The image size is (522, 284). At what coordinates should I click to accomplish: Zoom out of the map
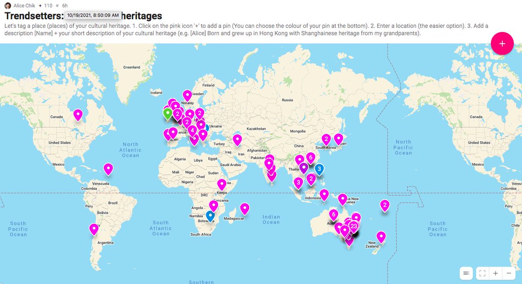pos(509,273)
